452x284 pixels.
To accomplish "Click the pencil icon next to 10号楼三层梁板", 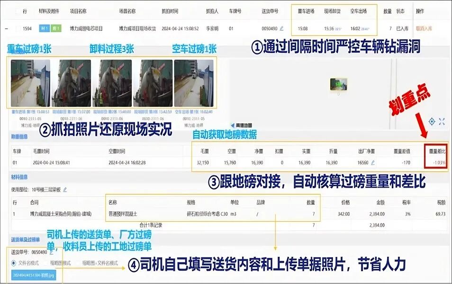I will click(65, 189).
